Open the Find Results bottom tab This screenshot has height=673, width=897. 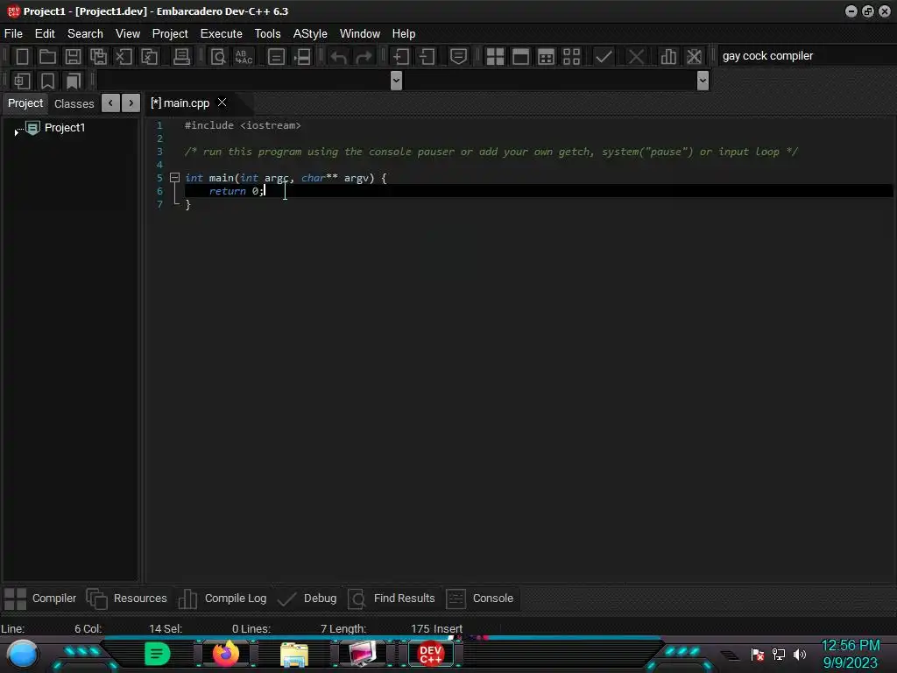click(x=392, y=599)
